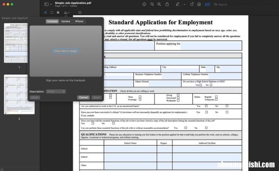Zoom out of the PDF page
Screen dimensions: 279x171
[x=152, y=4]
